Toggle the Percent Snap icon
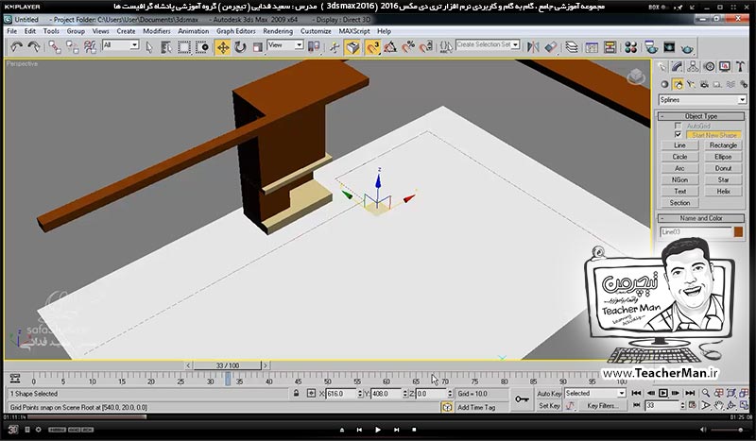Viewport: 756px width, 441px height. point(408,47)
